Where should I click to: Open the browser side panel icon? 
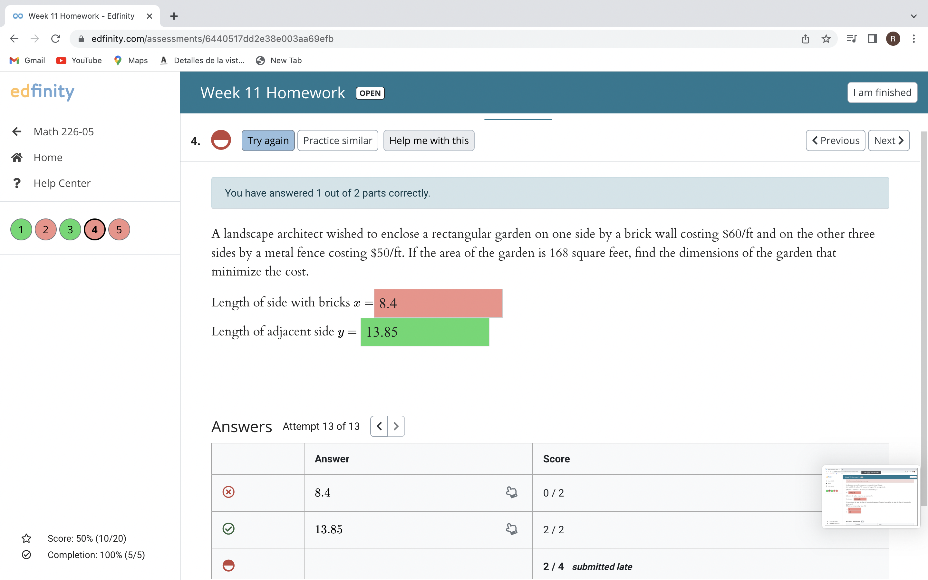click(x=872, y=39)
